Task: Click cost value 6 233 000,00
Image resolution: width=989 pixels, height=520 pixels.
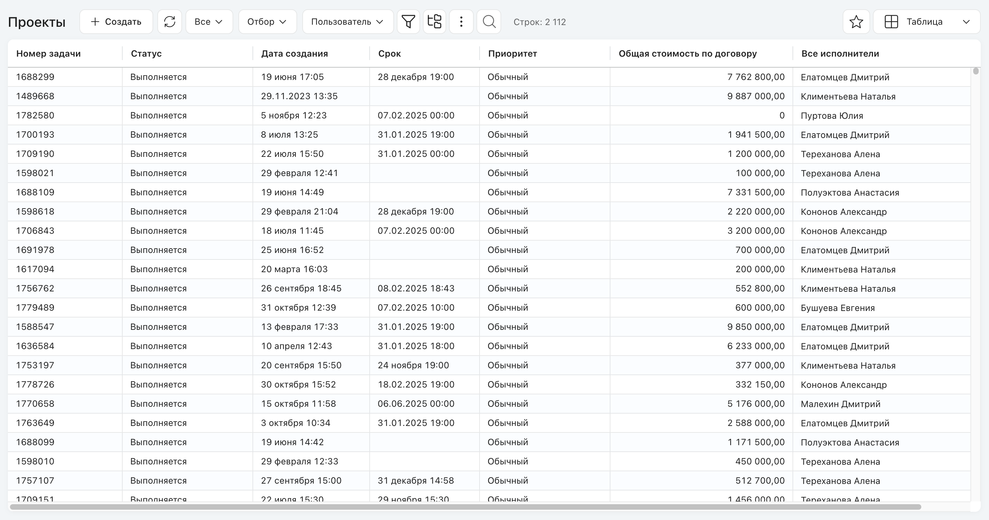Action: [x=756, y=346]
